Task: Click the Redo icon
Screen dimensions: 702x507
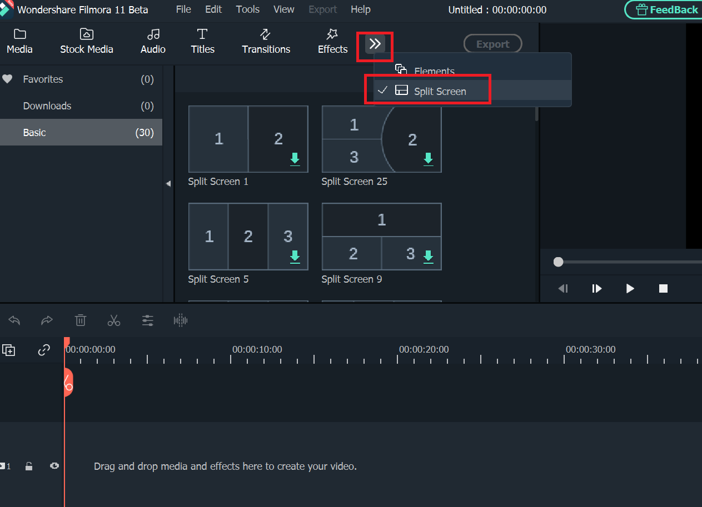Action: click(x=47, y=320)
